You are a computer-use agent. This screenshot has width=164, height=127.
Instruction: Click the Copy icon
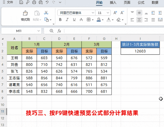point(47,20)
